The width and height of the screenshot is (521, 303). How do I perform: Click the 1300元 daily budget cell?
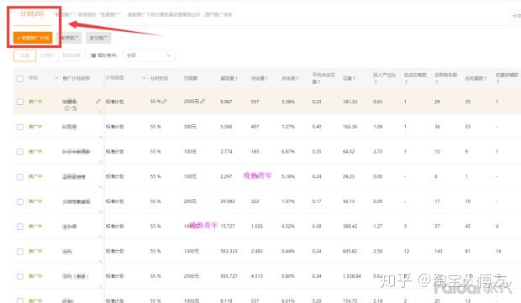(192, 251)
